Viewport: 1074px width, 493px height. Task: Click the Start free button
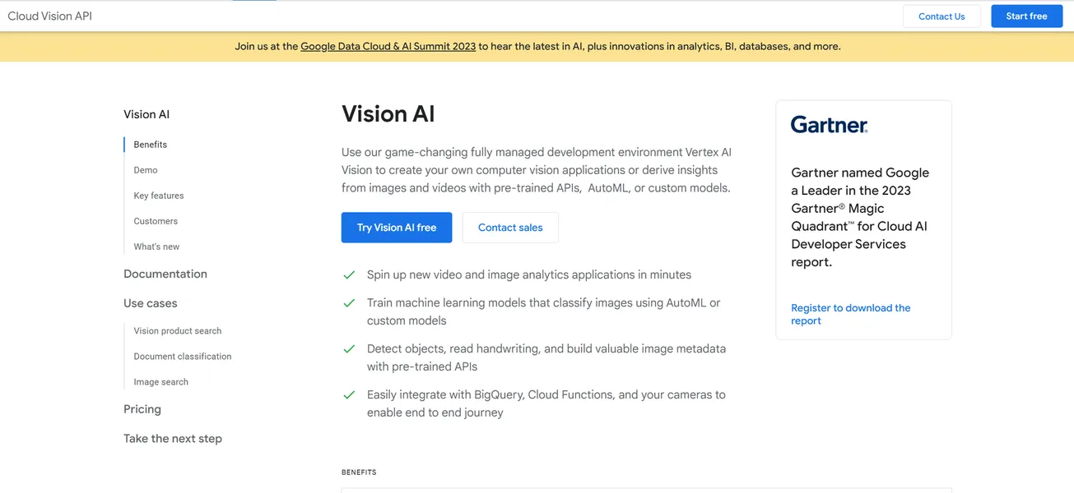(x=1026, y=16)
